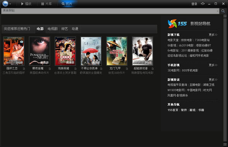The height and width of the screenshot is (147, 228).
Task: Click the vertical scrollbar track
Action: (225, 80)
